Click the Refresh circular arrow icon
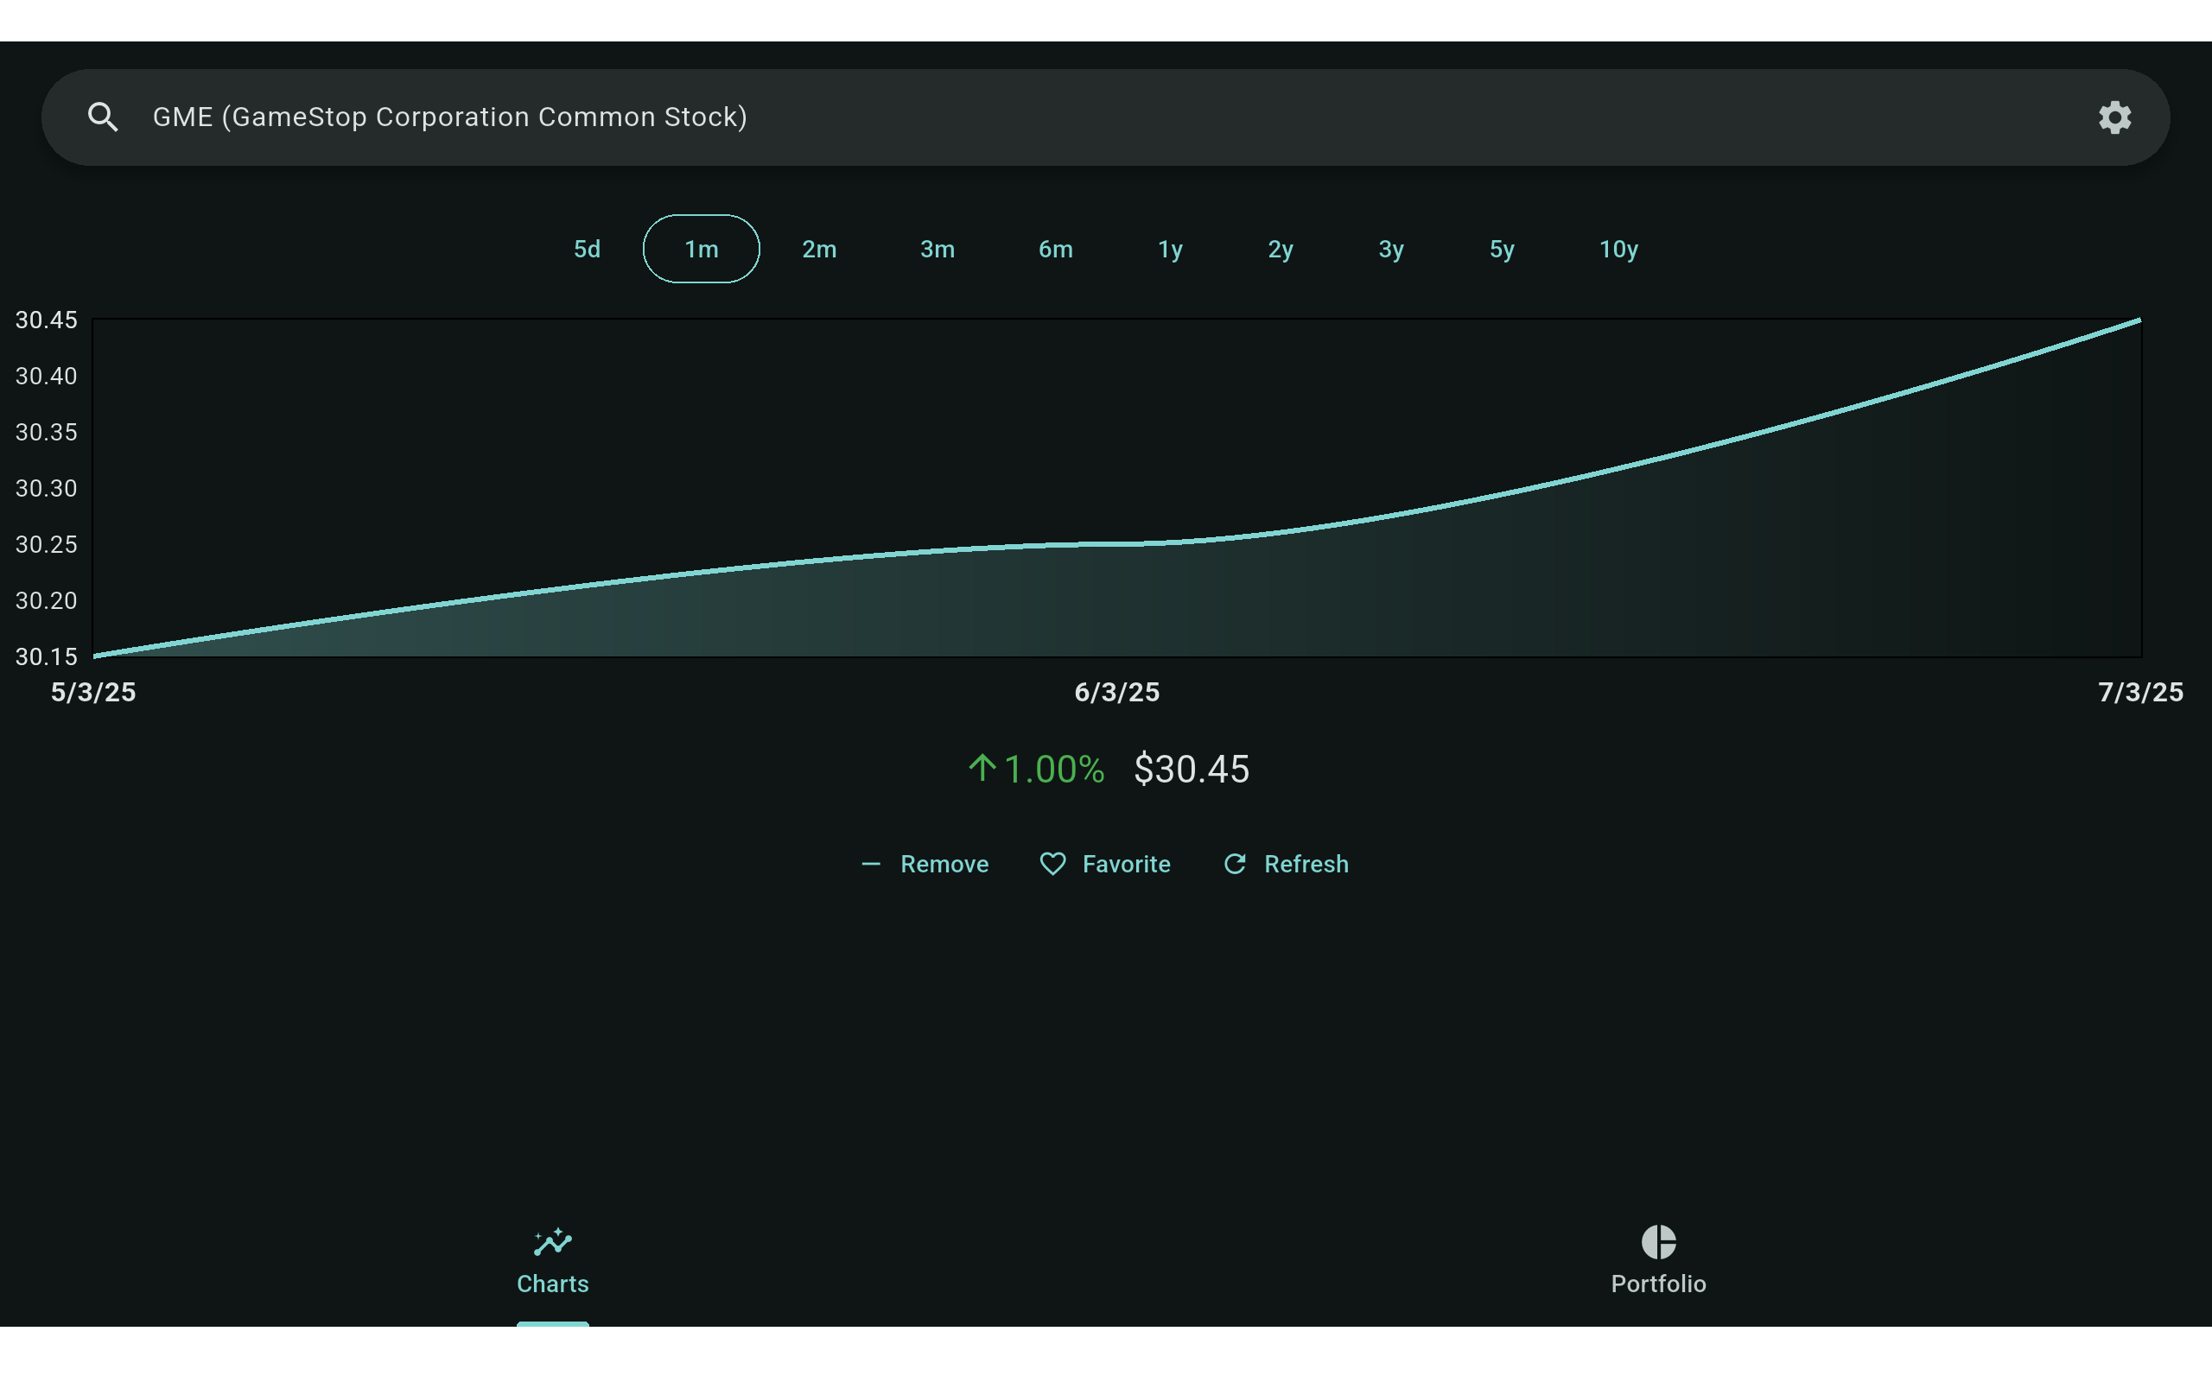Image resolution: width=2212 pixels, height=1382 pixels. (x=1235, y=864)
